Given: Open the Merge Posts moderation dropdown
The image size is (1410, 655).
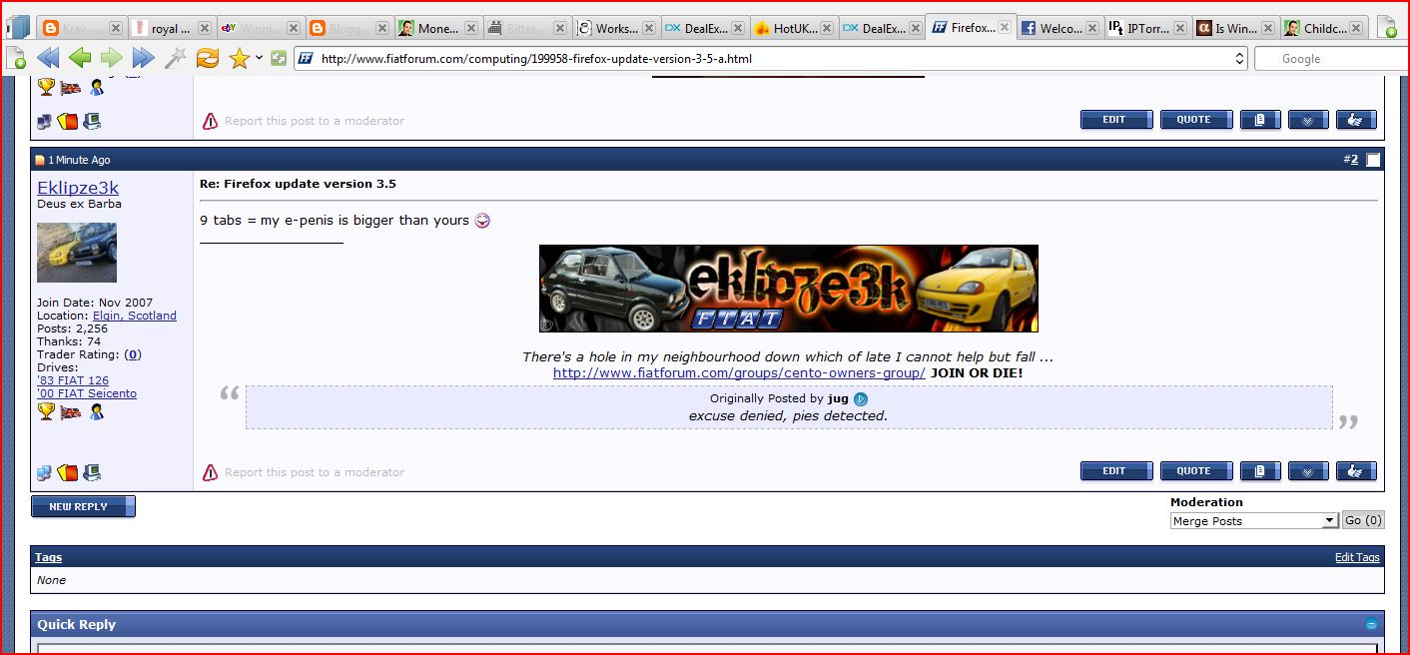Looking at the screenshot, I should 1329,520.
